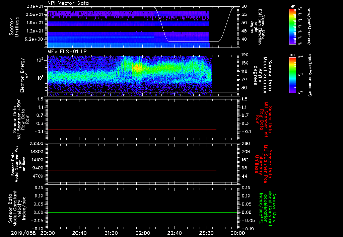
Task: Click the "18800" scanner position tick label
Action: [x=37, y=152]
